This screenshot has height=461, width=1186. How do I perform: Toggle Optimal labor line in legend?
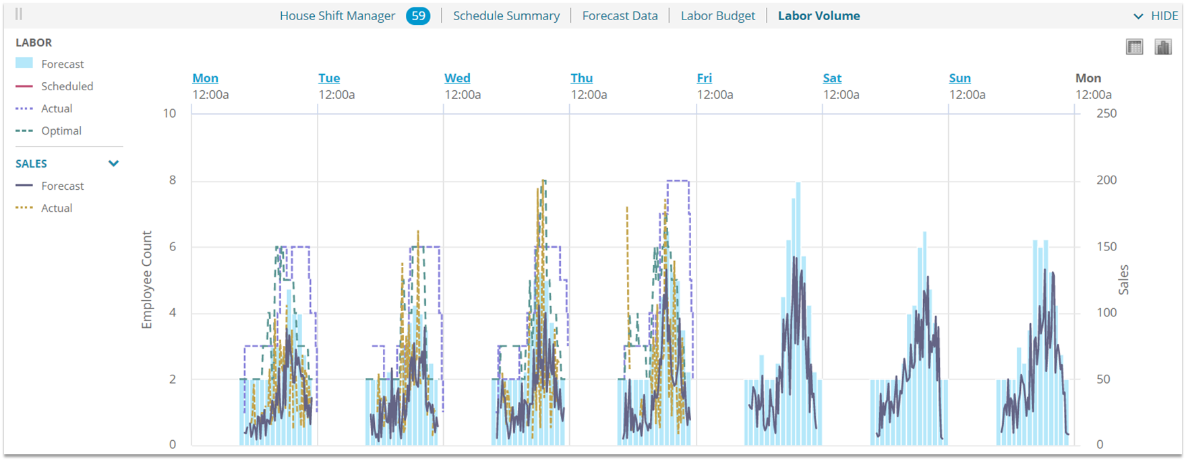click(x=24, y=131)
